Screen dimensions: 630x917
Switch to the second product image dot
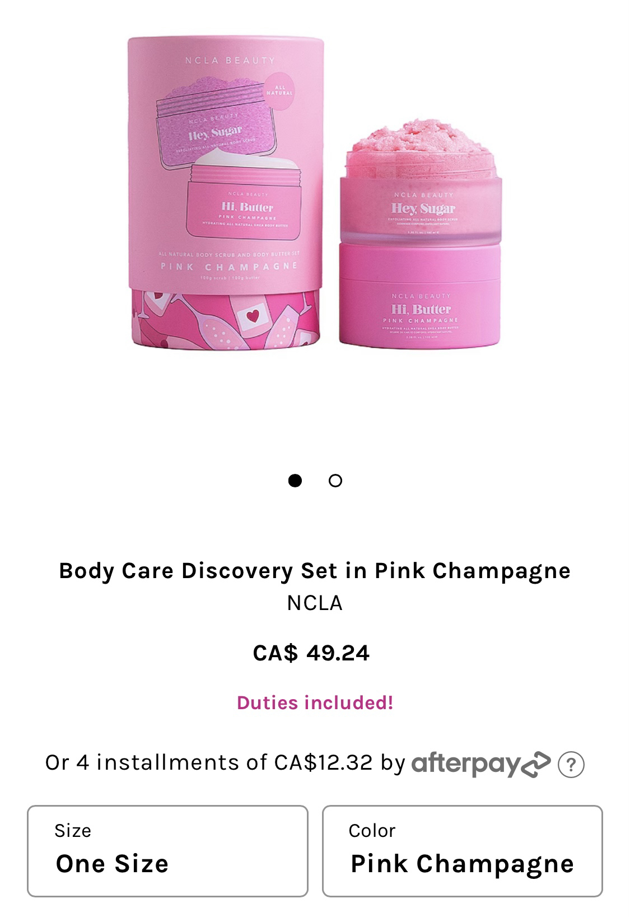coord(335,481)
